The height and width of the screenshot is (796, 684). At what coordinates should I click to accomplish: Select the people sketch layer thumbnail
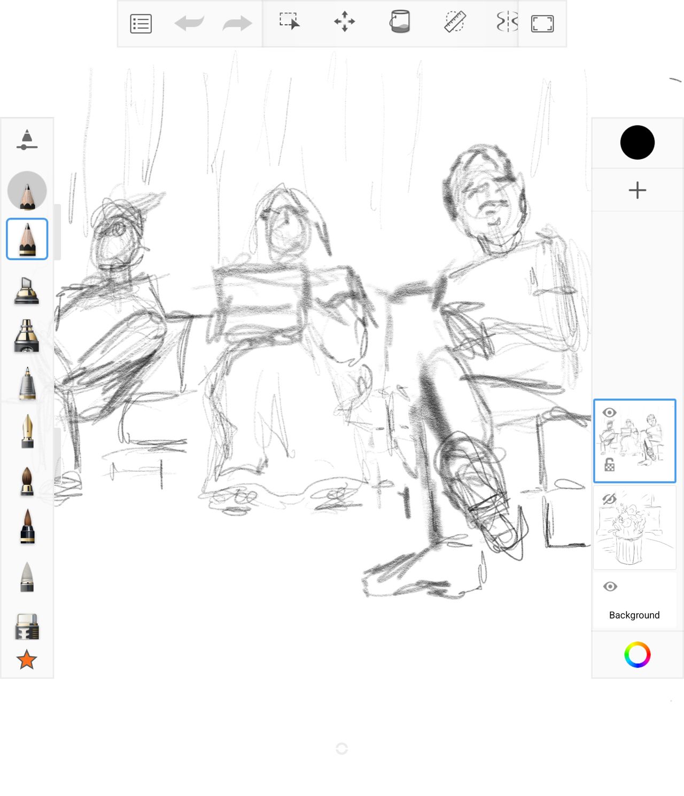click(634, 441)
